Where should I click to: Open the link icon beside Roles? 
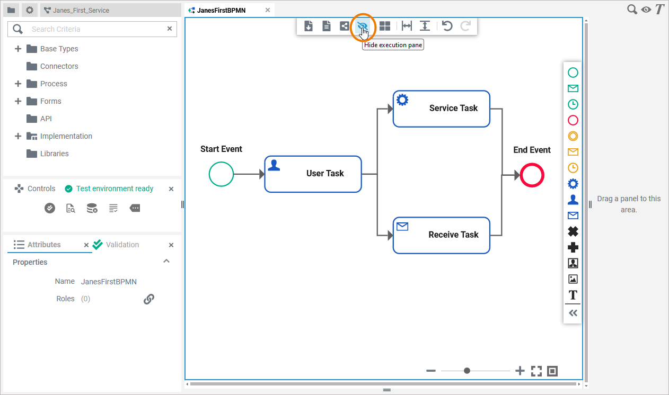[x=149, y=299]
